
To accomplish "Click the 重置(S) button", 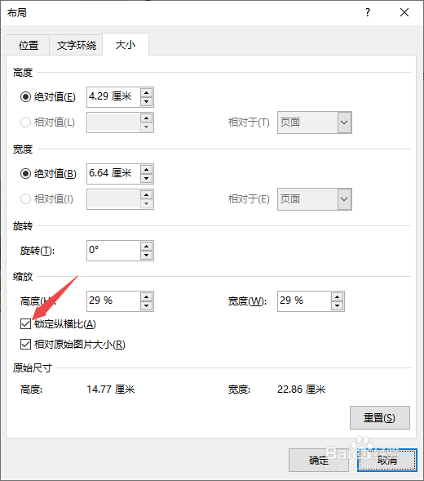I will click(380, 417).
